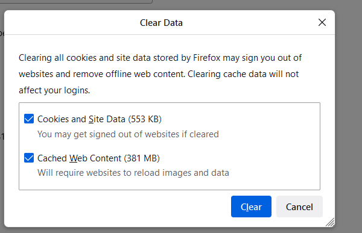
Task: Click the dimmed page area right of dialog
Action: click(x=348, y=115)
